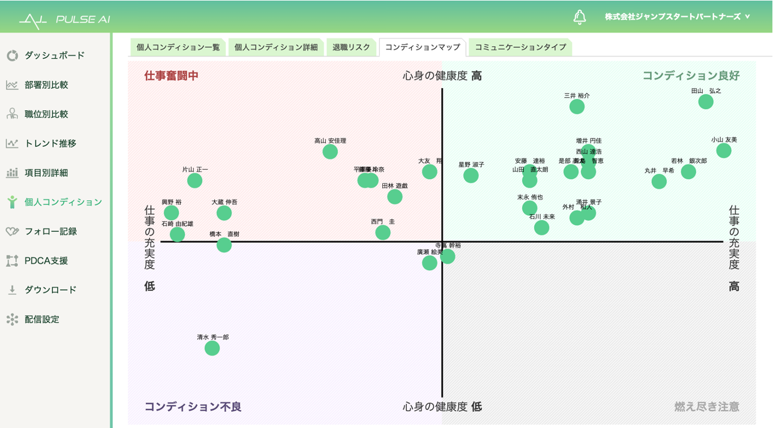Click the Pulse AI logo
Screen dimensions: 773x428
(64, 20)
